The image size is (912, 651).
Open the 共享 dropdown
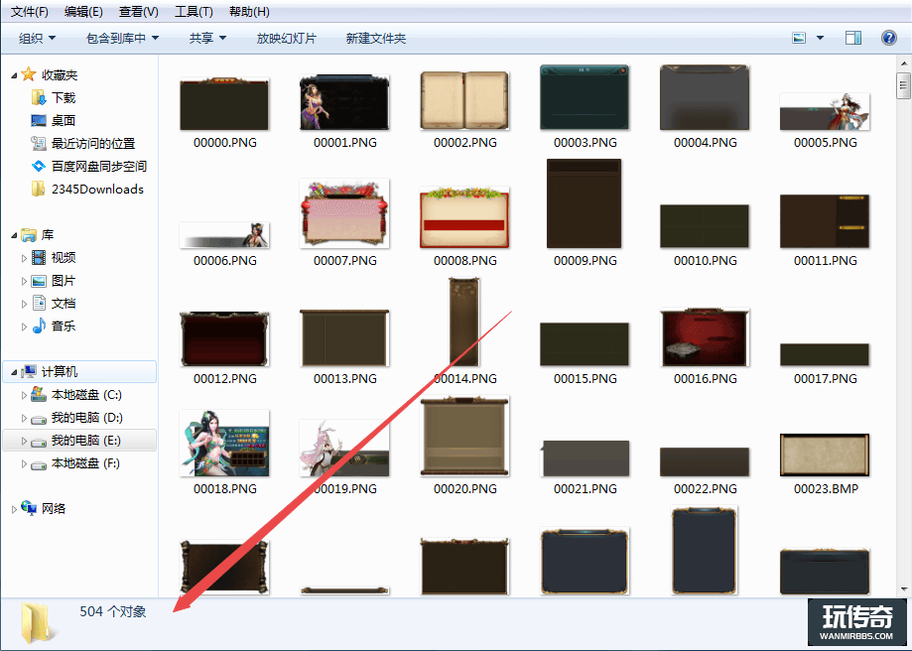click(207, 39)
